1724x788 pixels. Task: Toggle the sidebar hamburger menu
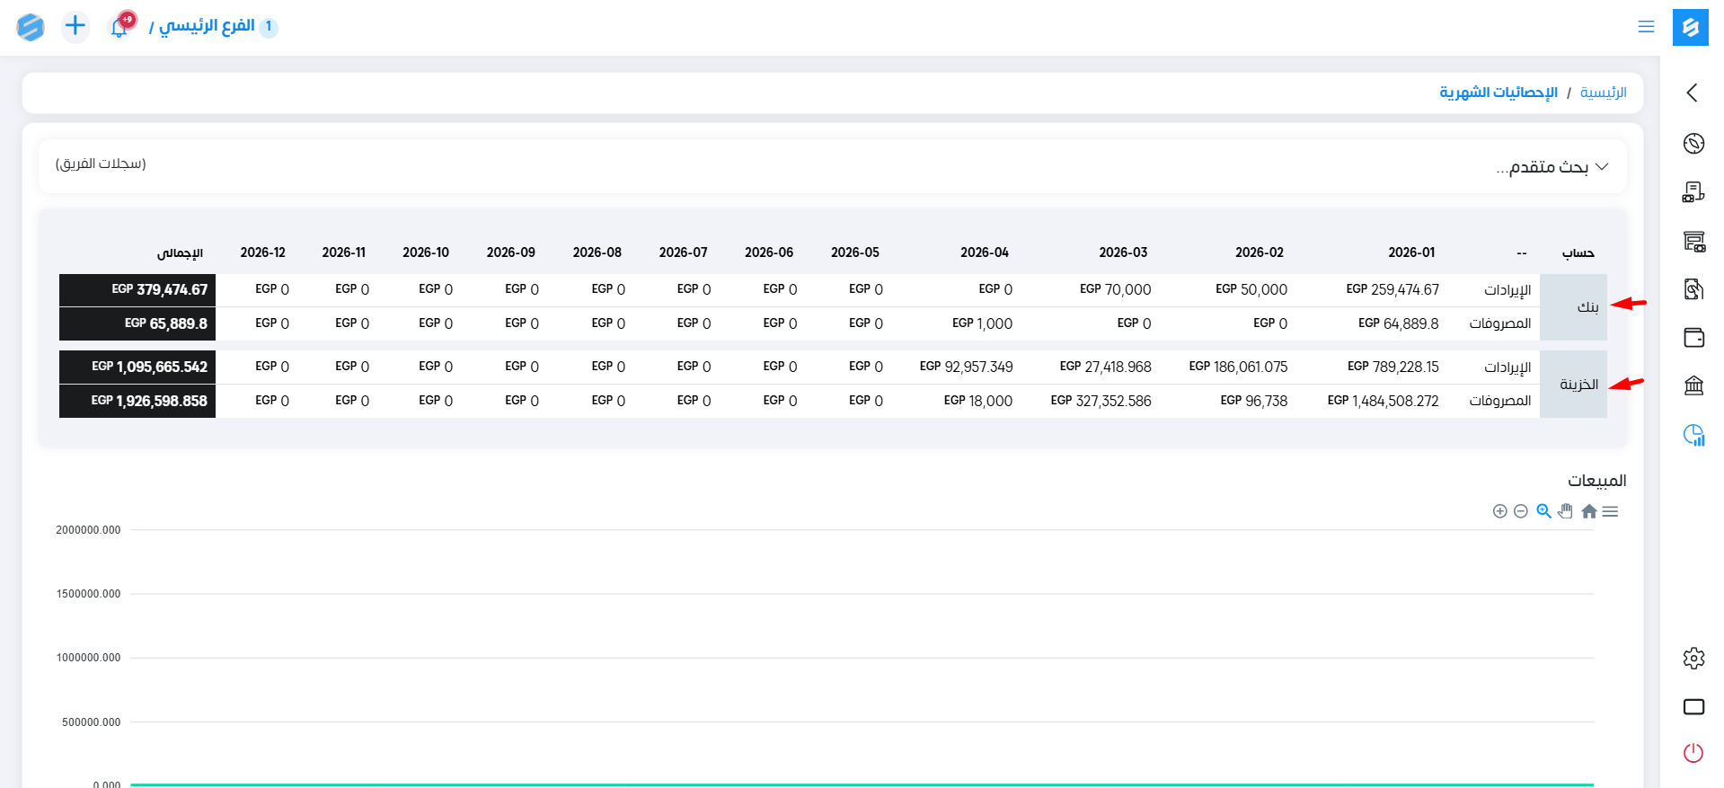pos(1646,27)
